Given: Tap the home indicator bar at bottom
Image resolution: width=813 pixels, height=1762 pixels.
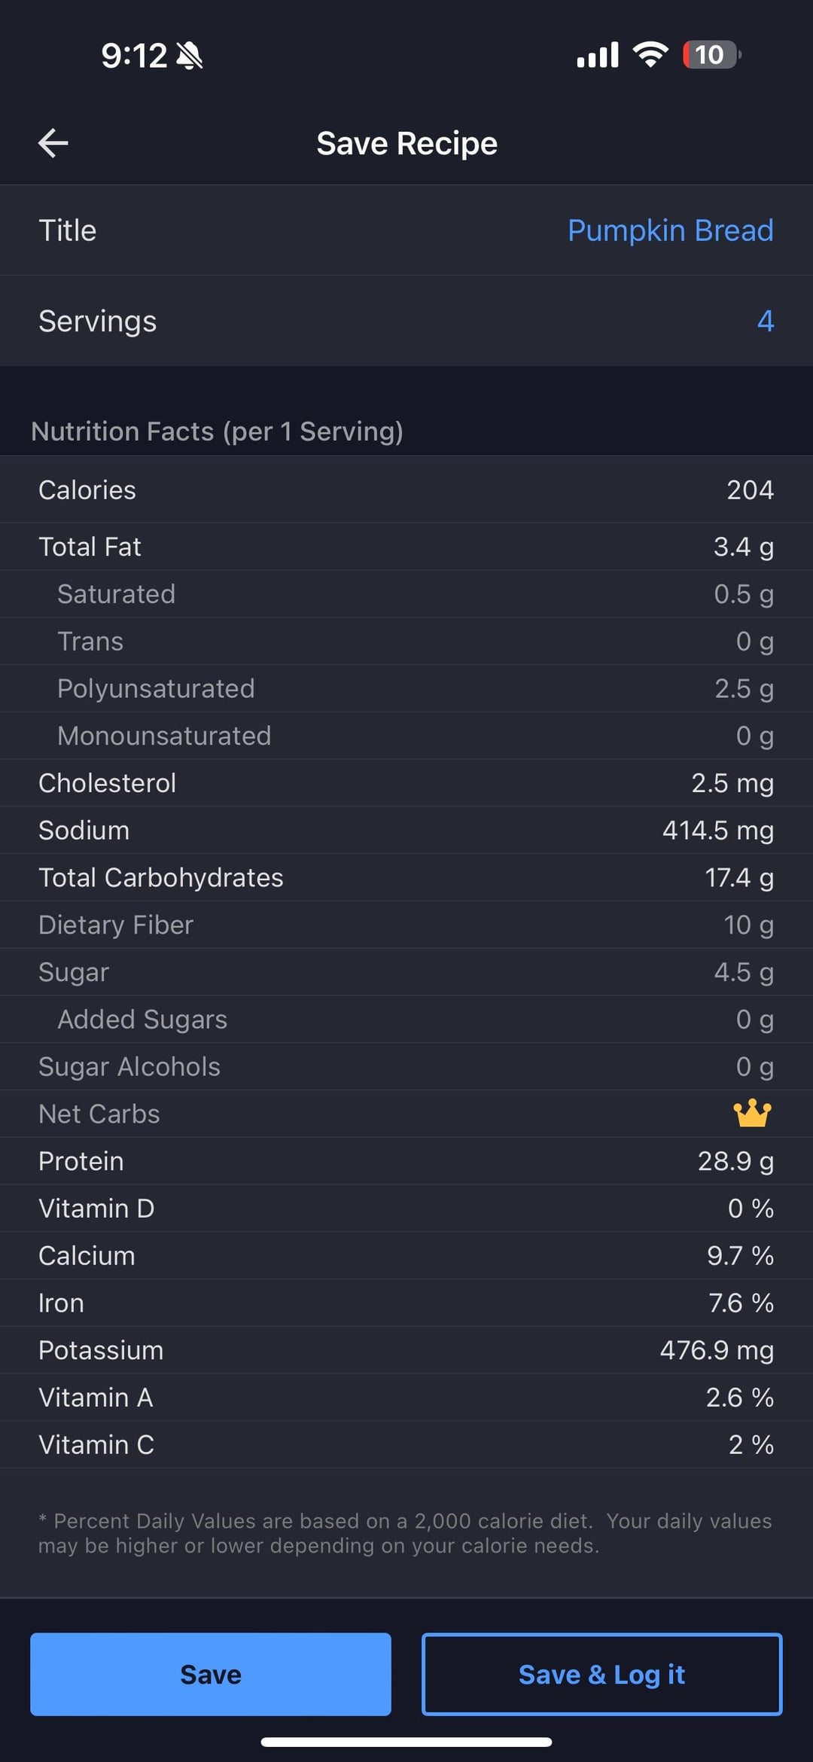Looking at the screenshot, I should tap(406, 1742).
